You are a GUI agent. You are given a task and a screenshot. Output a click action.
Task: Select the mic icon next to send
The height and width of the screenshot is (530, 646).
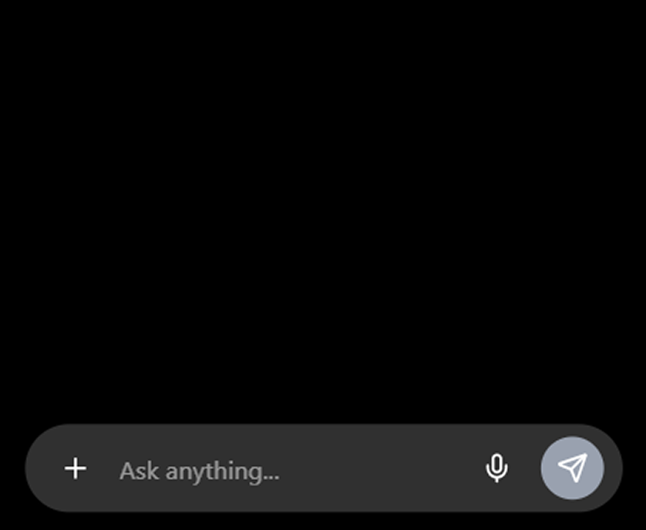tap(497, 468)
